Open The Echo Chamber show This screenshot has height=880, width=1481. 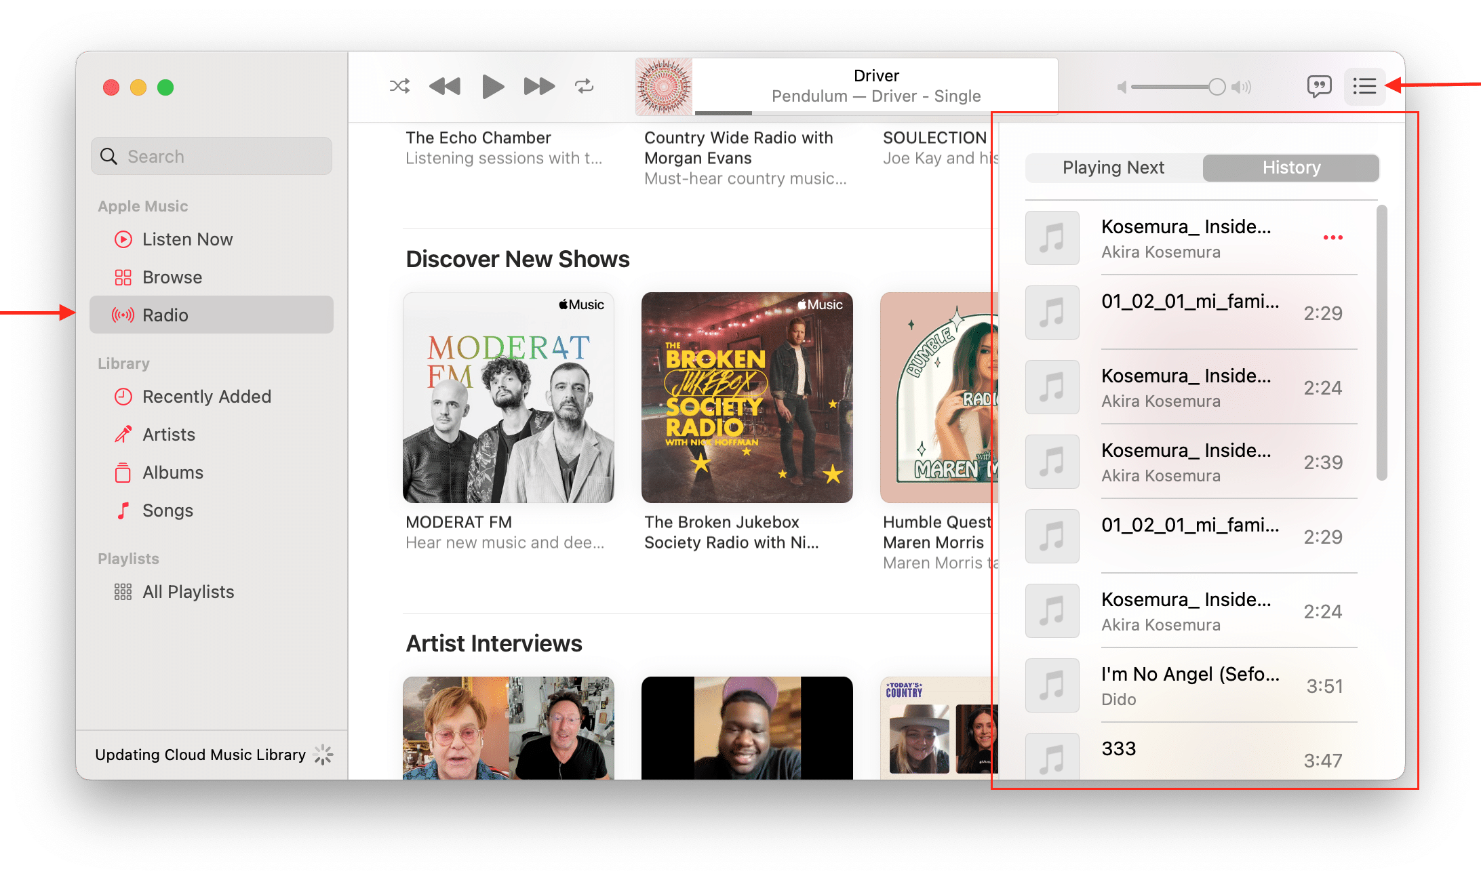pyautogui.click(x=478, y=138)
